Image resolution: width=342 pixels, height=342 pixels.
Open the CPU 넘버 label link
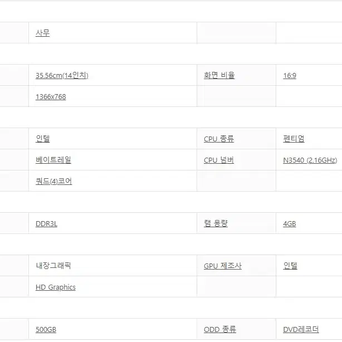pyautogui.click(x=219, y=160)
